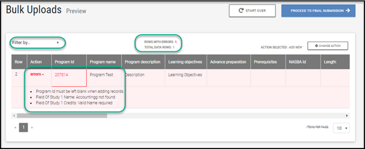Click the Action column header
The width and height of the screenshot is (365, 149).
click(36, 62)
